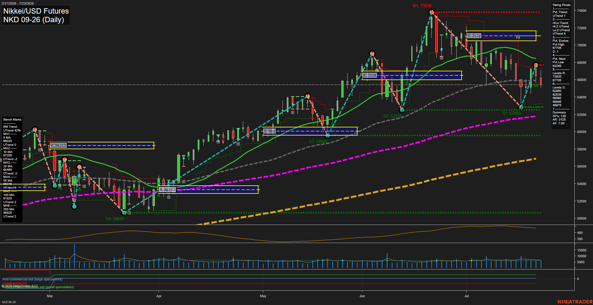Click the M:July monthly range label

click(474, 36)
